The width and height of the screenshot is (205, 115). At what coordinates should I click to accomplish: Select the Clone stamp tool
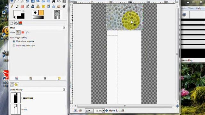point(38,6)
